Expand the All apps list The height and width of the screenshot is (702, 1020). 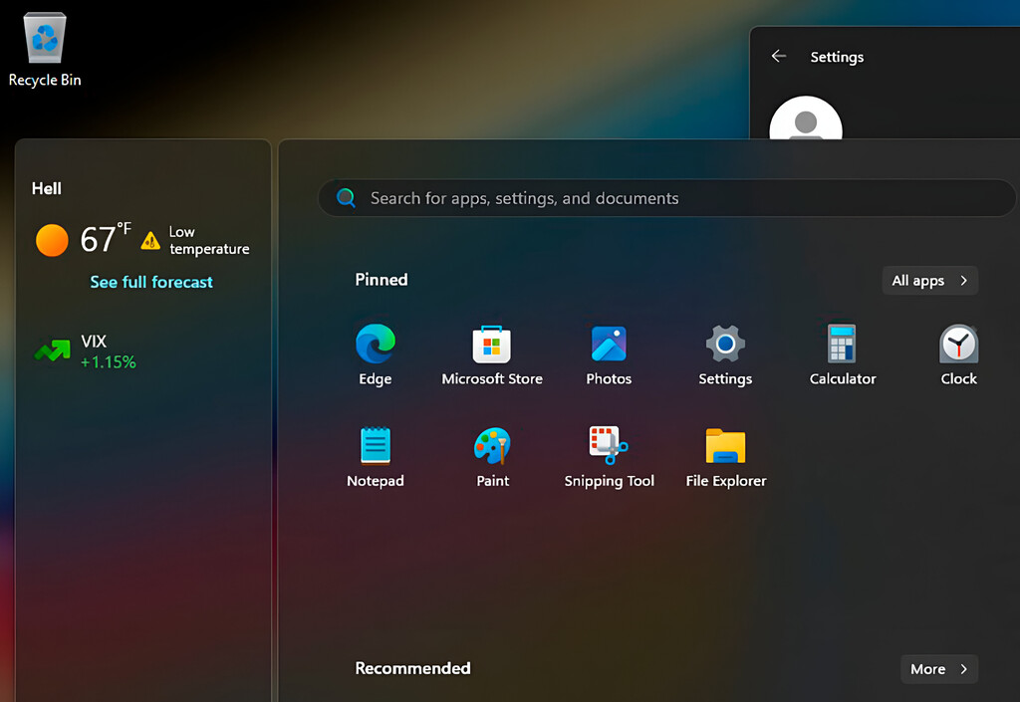point(928,280)
